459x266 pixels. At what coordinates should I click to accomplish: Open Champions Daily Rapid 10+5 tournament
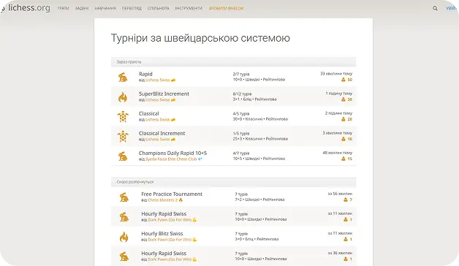tap(172, 153)
